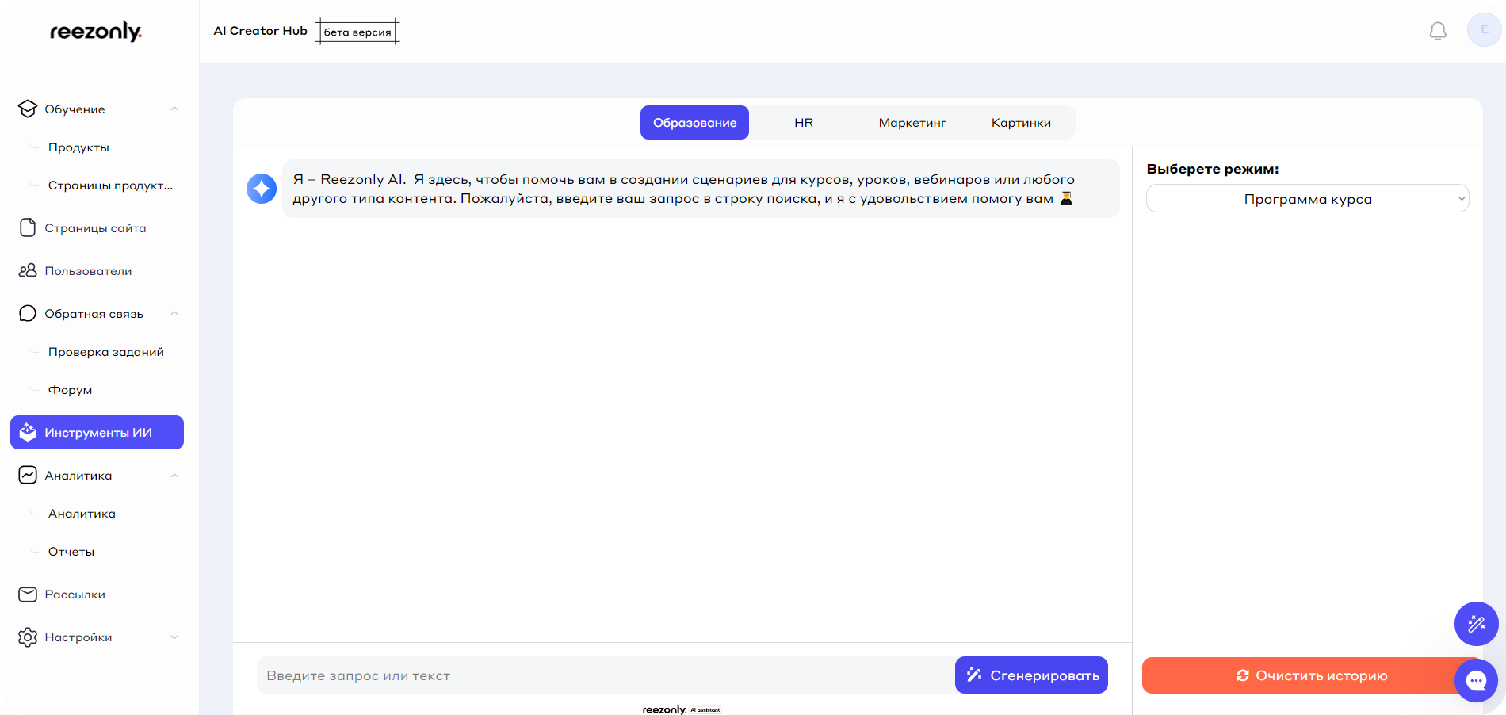
Task: Select the Картинки tab
Action: 1021,123
